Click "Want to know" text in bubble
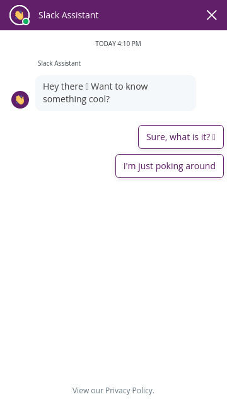The height and width of the screenshot is (404, 227). click(119, 86)
